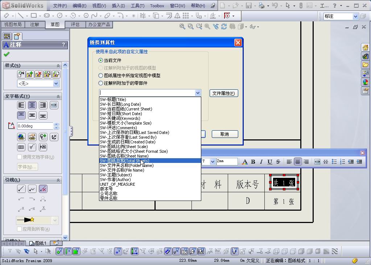This screenshot has height=265, width=371.
Task: Select the 当前文件 radio button
Action: [x=100, y=60]
